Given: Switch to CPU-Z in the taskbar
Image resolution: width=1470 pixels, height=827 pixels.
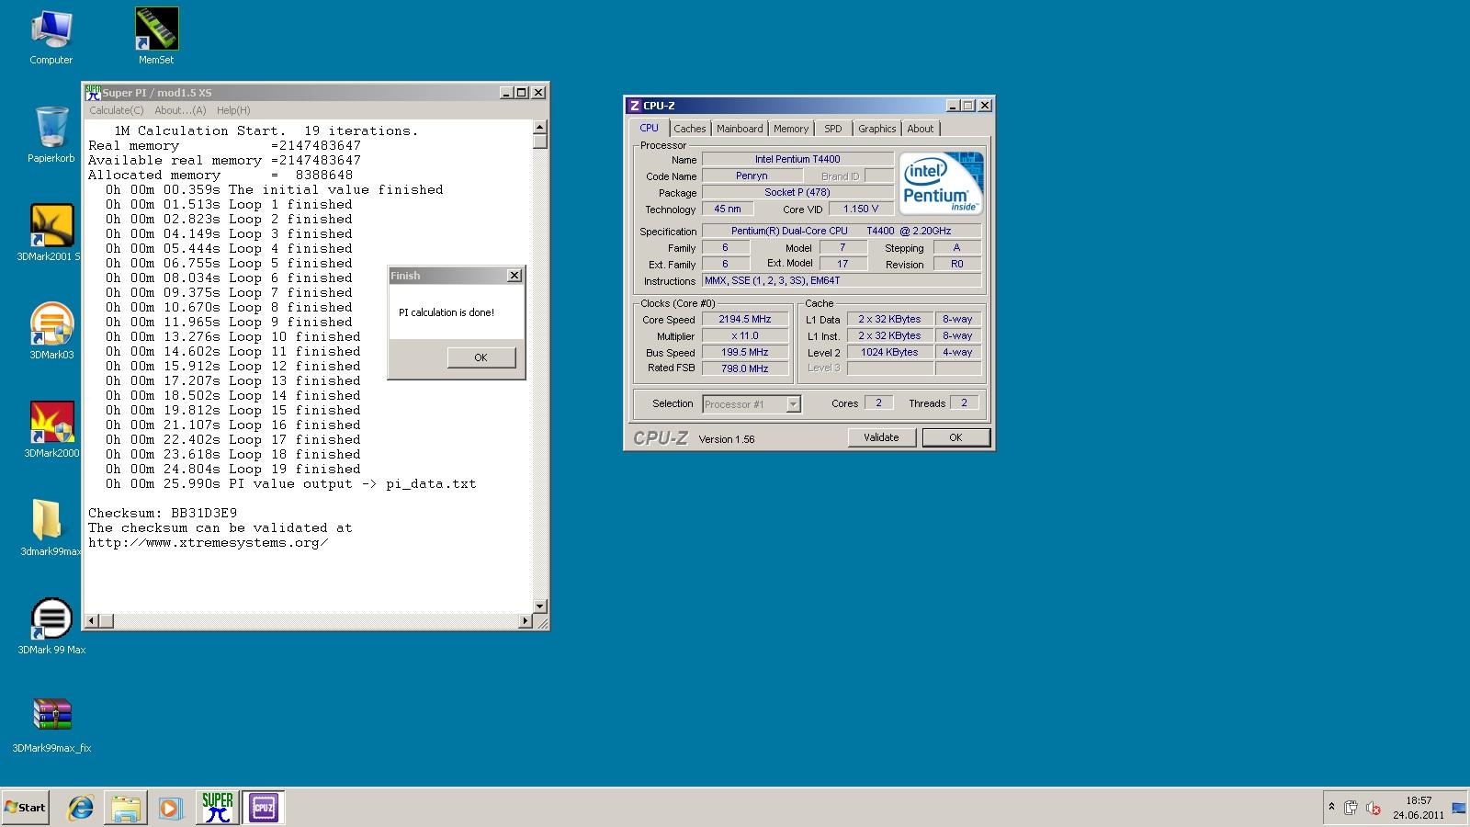Looking at the screenshot, I should tap(264, 808).
